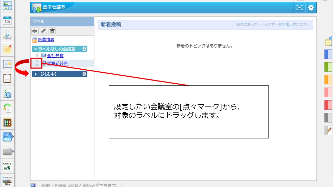Toggle fullscreen mode in the header
Screen dimensions: 333x187
[x=299, y=8]
